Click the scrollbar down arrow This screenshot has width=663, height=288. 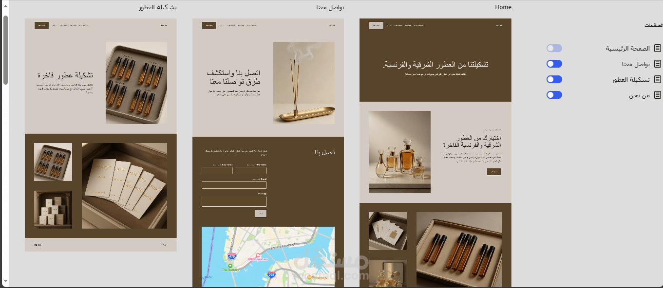(6, 281)
